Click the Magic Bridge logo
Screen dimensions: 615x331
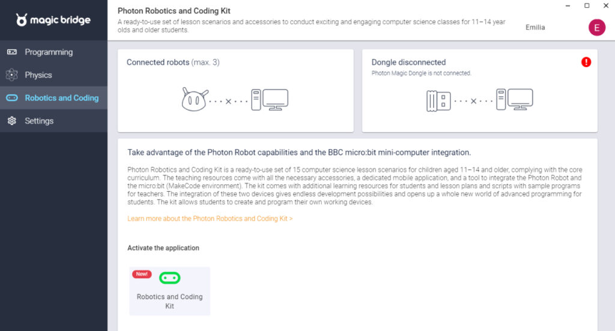click(x=53, y=20)
